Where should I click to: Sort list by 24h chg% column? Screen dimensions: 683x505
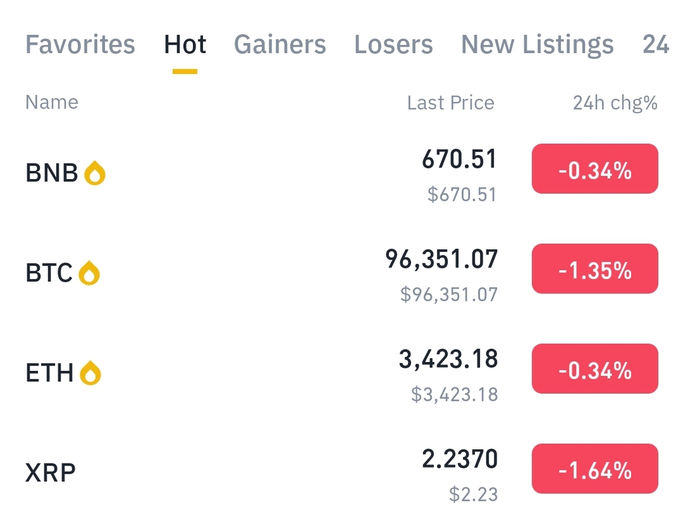point(615,103)
